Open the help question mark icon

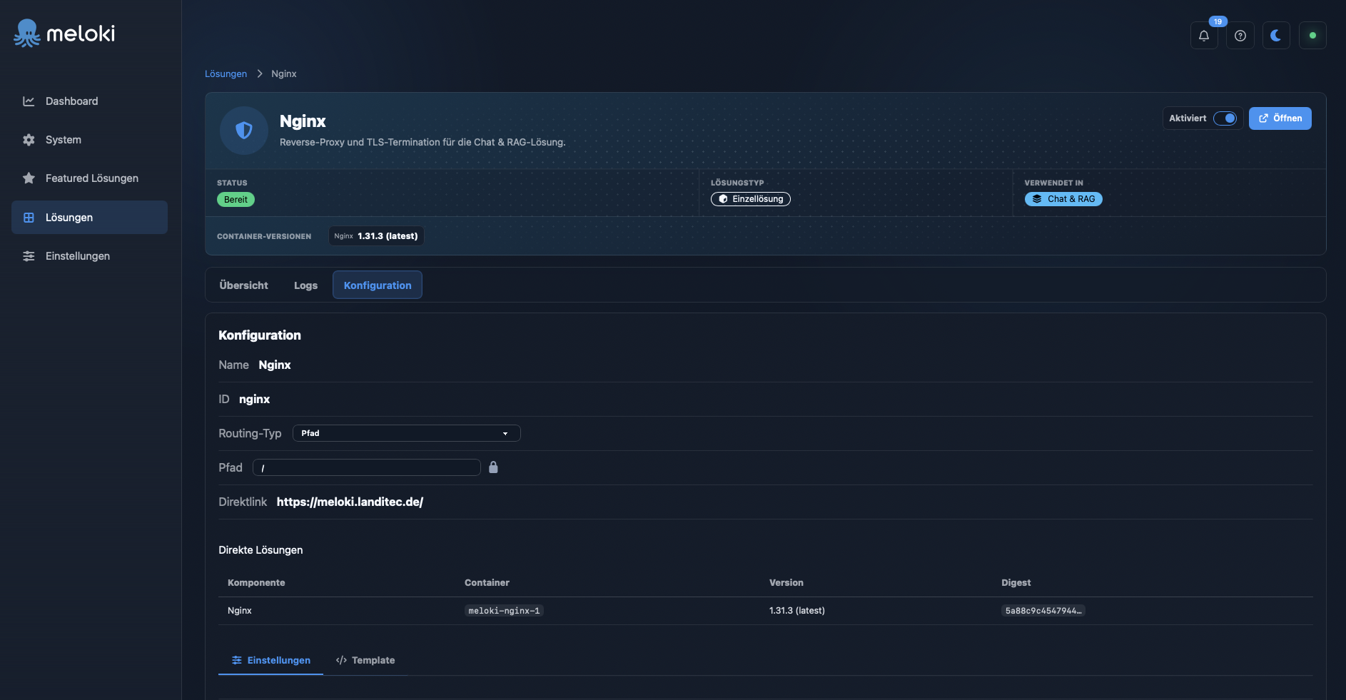[x=1240, y=36]
